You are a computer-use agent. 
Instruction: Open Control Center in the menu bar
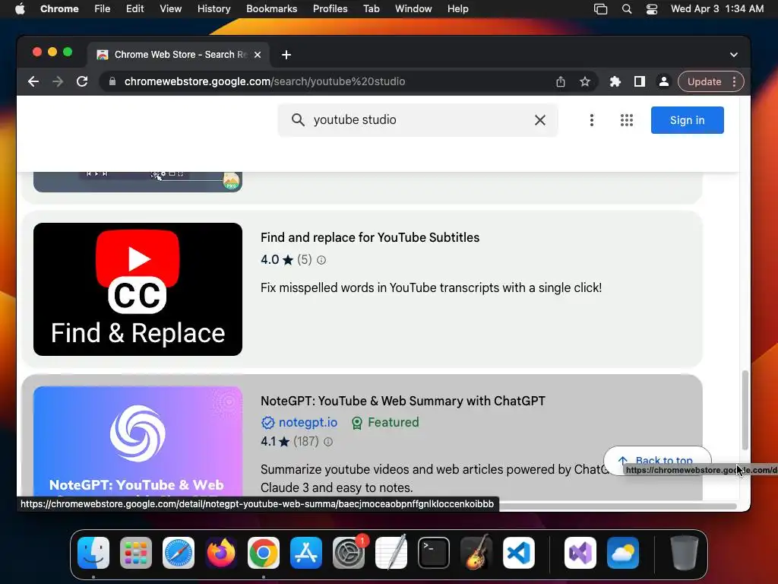pyautogui.click(x=651, y=9)
